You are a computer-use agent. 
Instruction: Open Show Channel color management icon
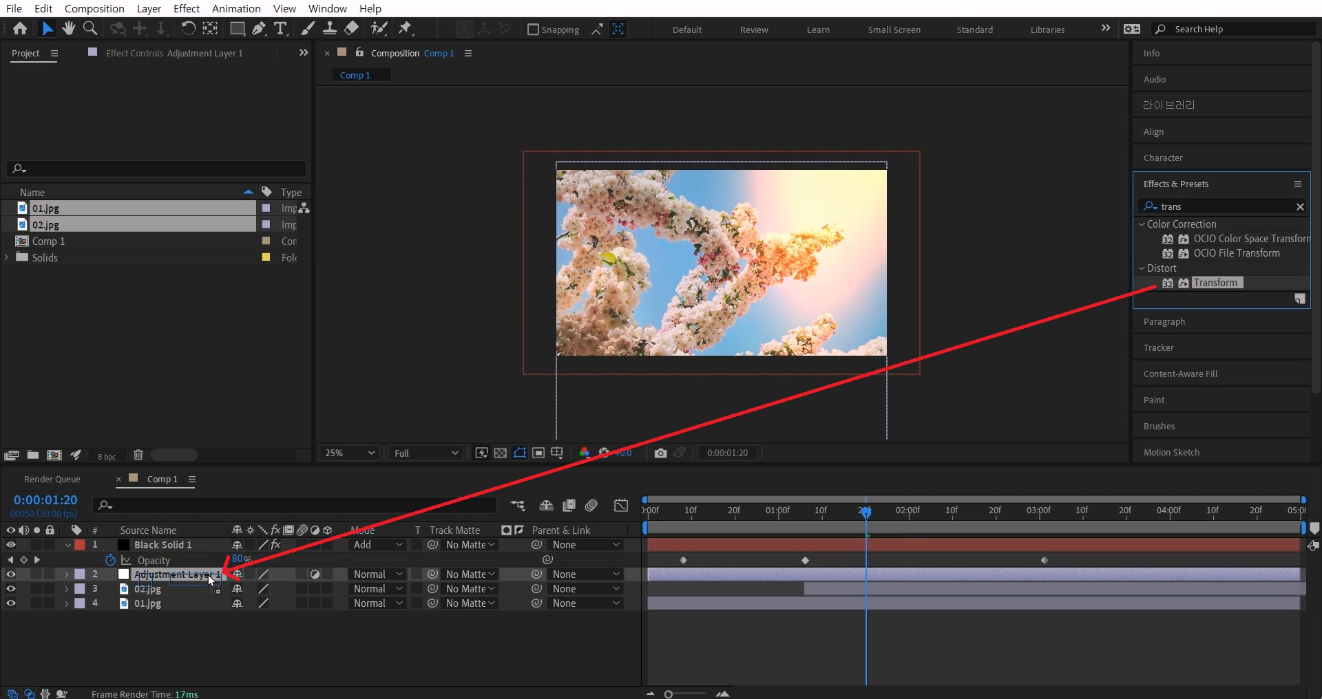585,453
